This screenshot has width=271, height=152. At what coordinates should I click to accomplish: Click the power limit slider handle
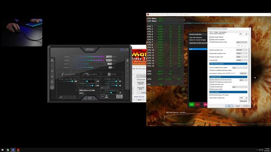[x=116, y=81]
